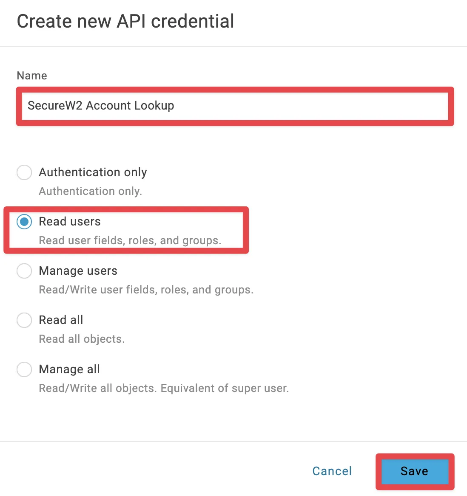Click the 'Name' field label
This screenshot has height=496, width=467.
[32, 76]
